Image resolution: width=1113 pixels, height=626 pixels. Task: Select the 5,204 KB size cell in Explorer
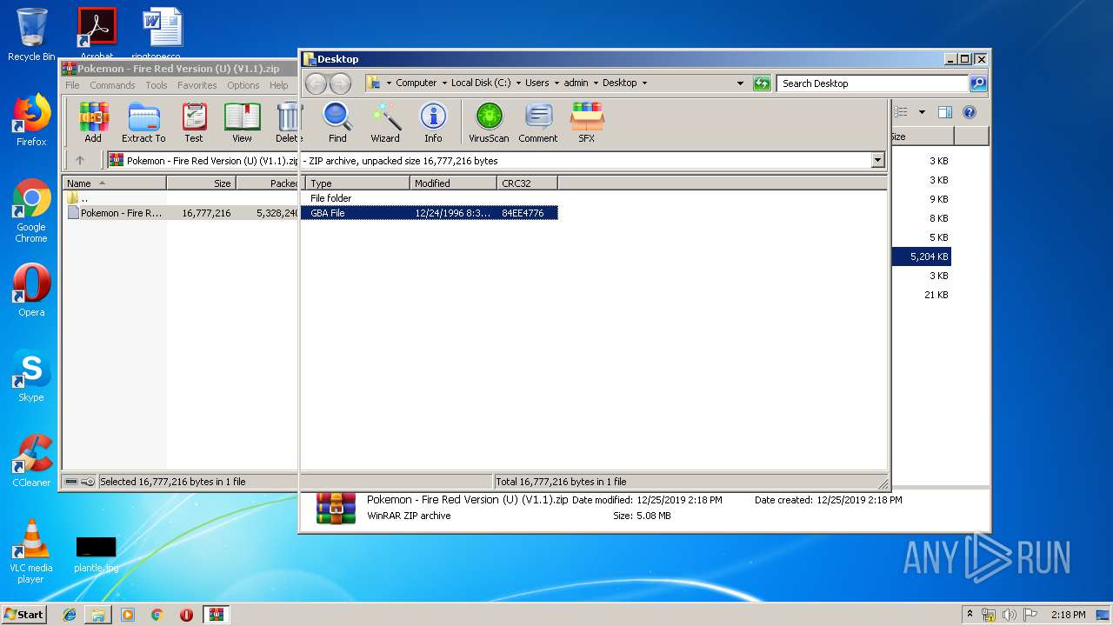(x=929, y=256)
